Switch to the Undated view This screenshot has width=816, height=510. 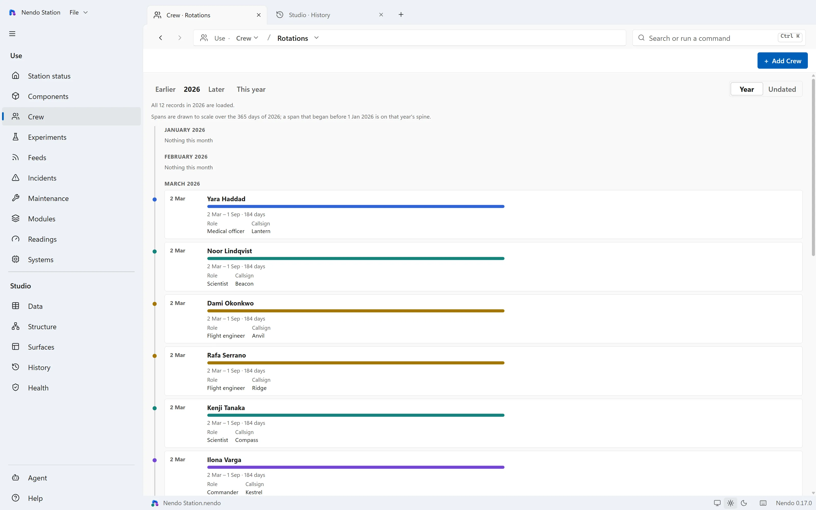click(x=782, y=89)
